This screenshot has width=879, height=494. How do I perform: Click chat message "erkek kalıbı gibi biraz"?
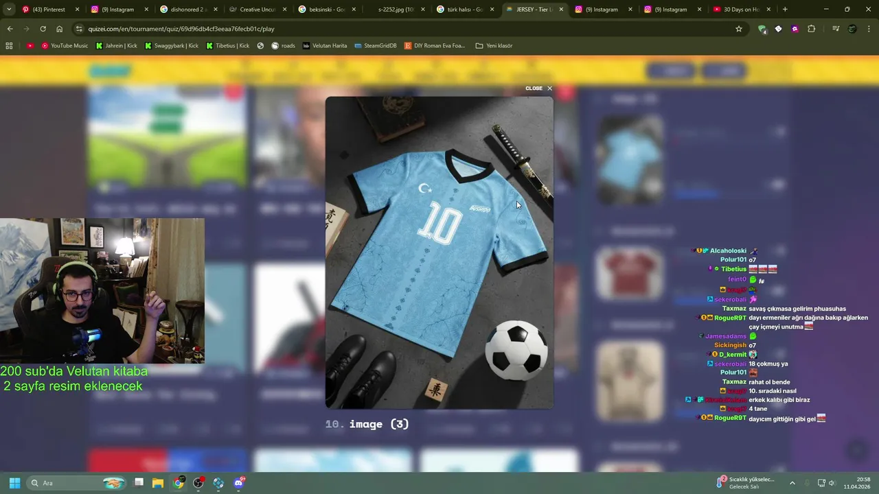tap(779, 400)
